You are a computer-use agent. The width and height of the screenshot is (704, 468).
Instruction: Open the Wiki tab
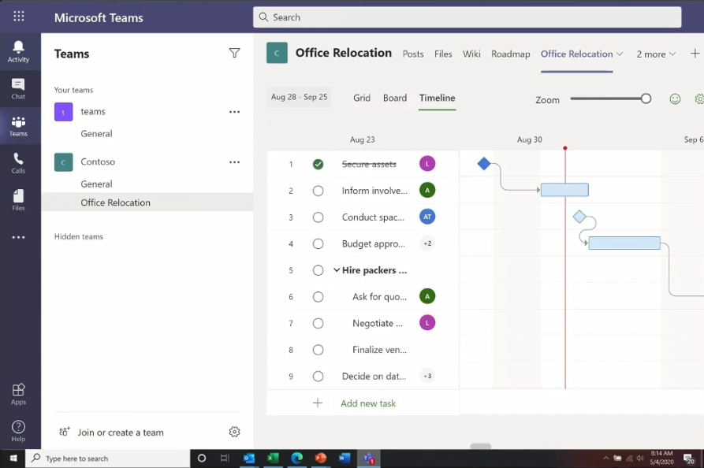(x=471, y=54)
